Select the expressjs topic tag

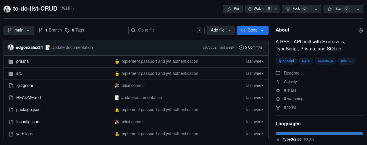325,61
